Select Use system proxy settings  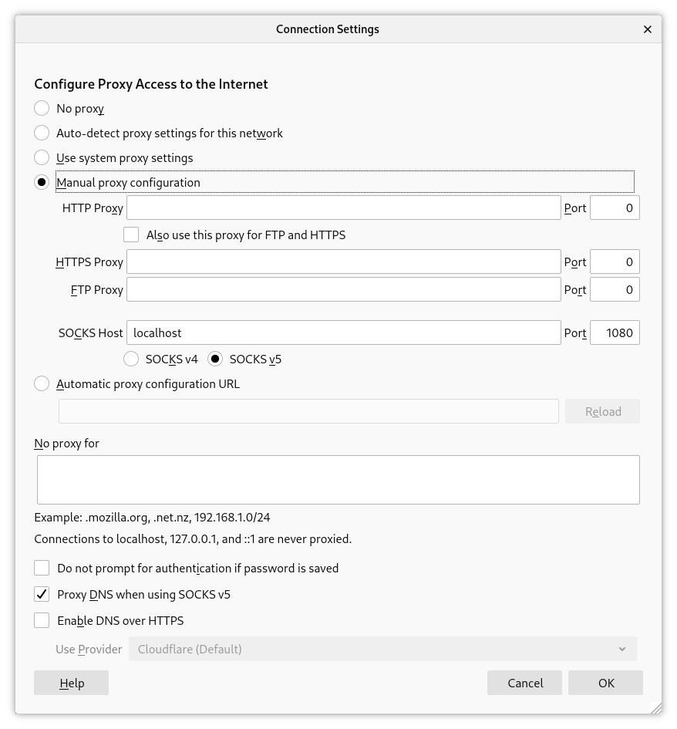pos(42,158)
